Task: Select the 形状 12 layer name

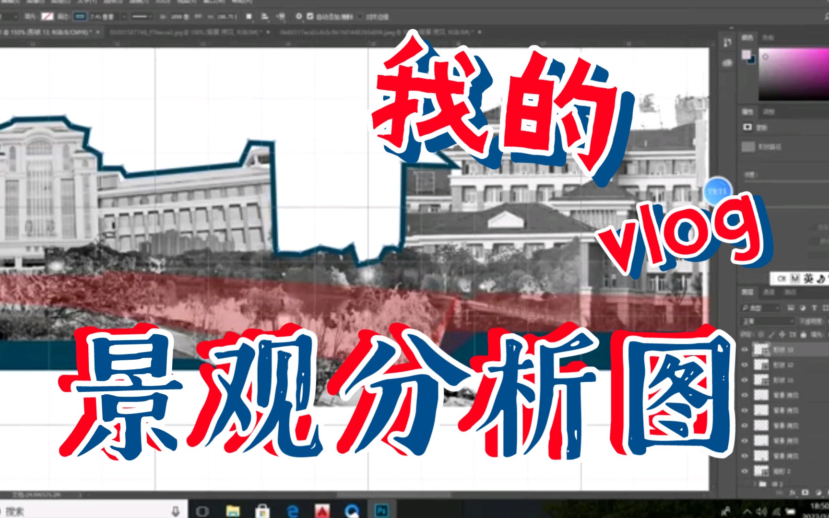Action: click(x=783, y=365)
